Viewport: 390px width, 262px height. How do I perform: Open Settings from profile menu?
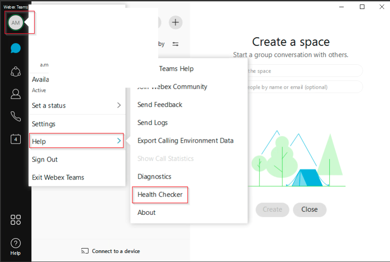click(44, 124)
